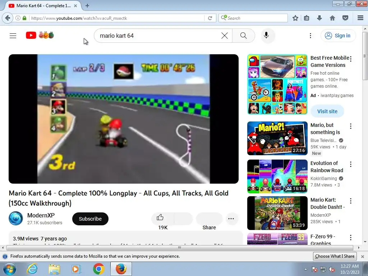
Task: Open more actions ellipsis under video
Action: tap(231, 219)
